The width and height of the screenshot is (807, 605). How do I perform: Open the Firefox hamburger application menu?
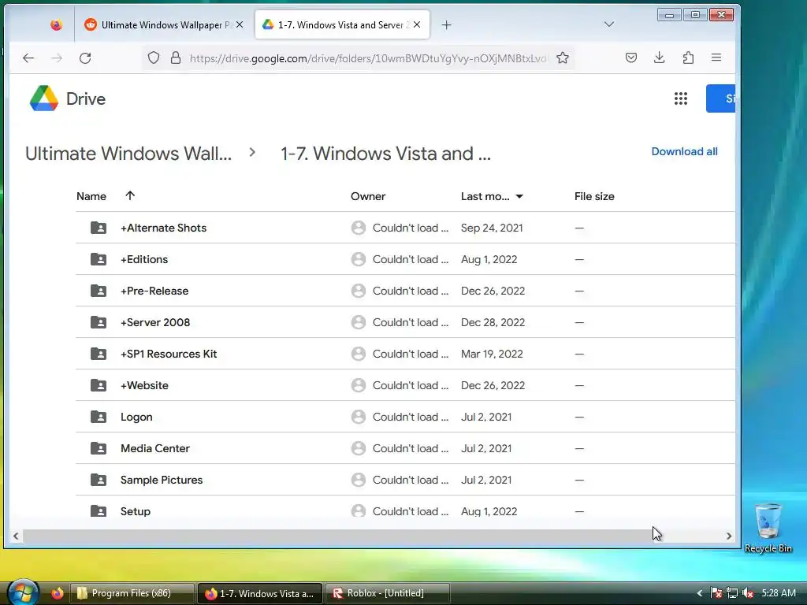716,58
